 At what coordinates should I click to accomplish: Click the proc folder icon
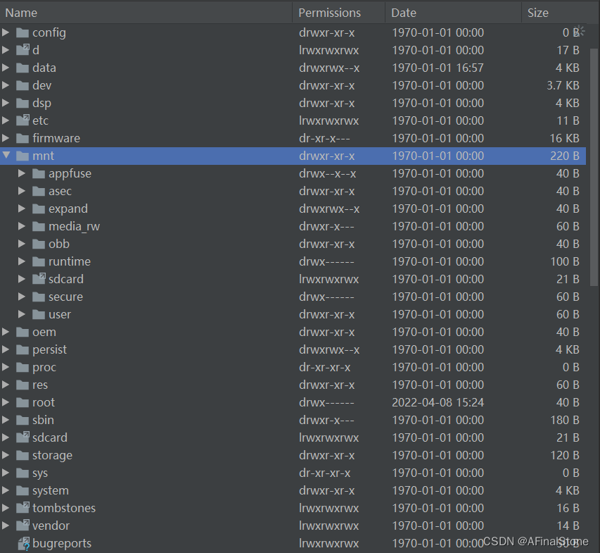pos(23,368)
